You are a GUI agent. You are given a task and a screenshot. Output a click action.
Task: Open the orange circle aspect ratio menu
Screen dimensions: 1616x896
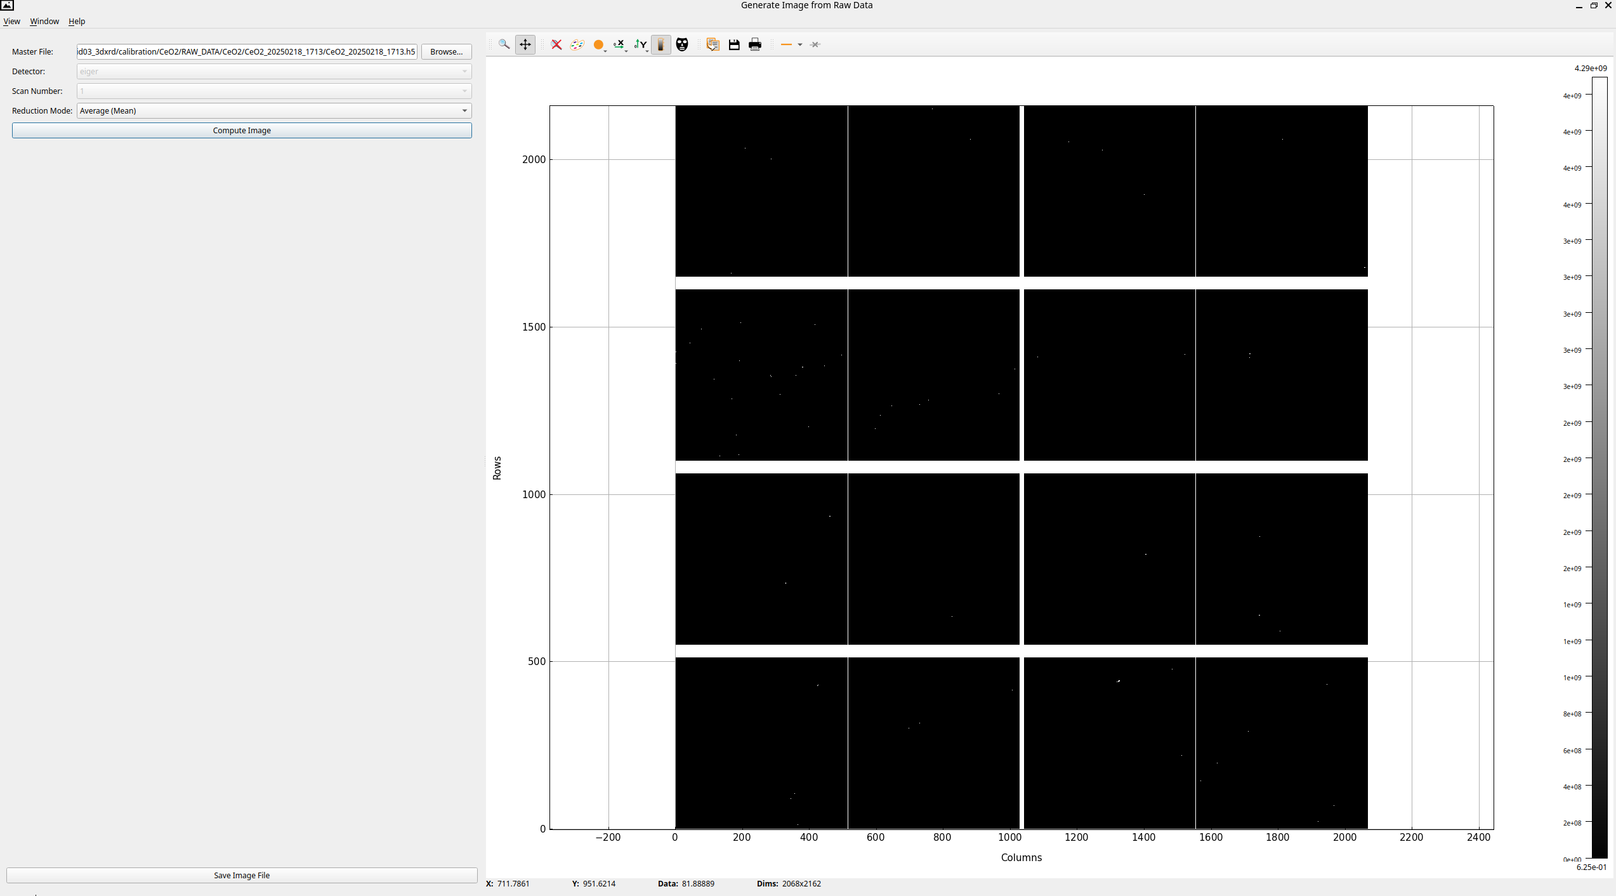(x=599, y=44)
